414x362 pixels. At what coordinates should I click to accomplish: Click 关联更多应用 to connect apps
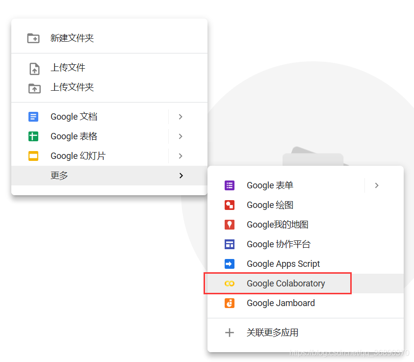tap(306, 333)
